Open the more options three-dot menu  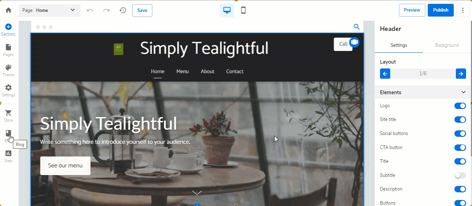[463, 10]
